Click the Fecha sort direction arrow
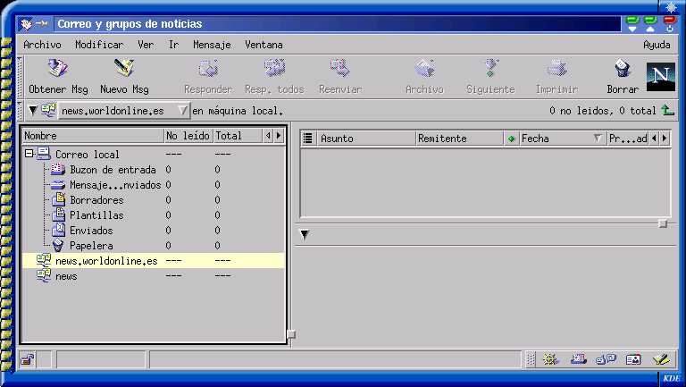The image size is (686, 387). [x=598, y=139]
